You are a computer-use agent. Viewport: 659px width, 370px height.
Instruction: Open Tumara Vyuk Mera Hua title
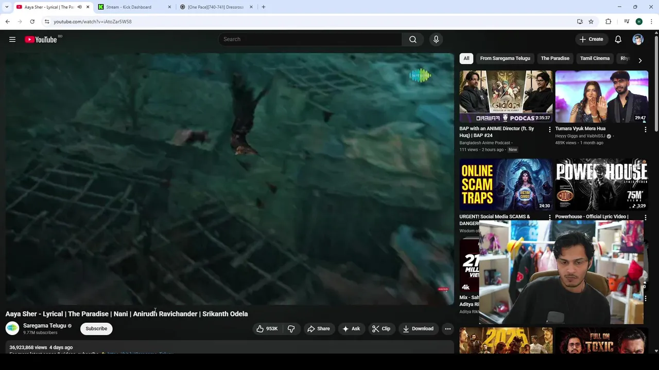580,128
